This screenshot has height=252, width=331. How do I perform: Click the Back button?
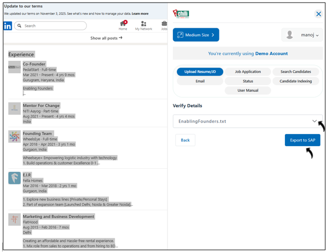pos(185,140)
